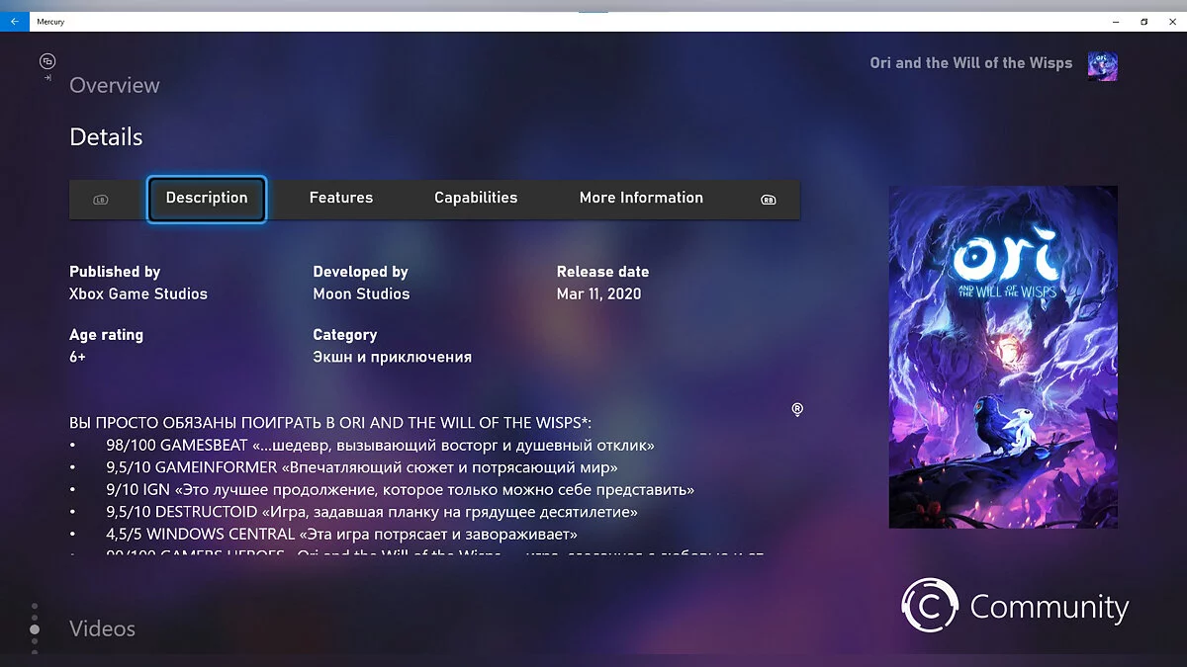The width and height of the screenshot is (1187, 667).
Task: Click the 9,5/10 GAMEINFORMER review line
Action: click(362, 467)
